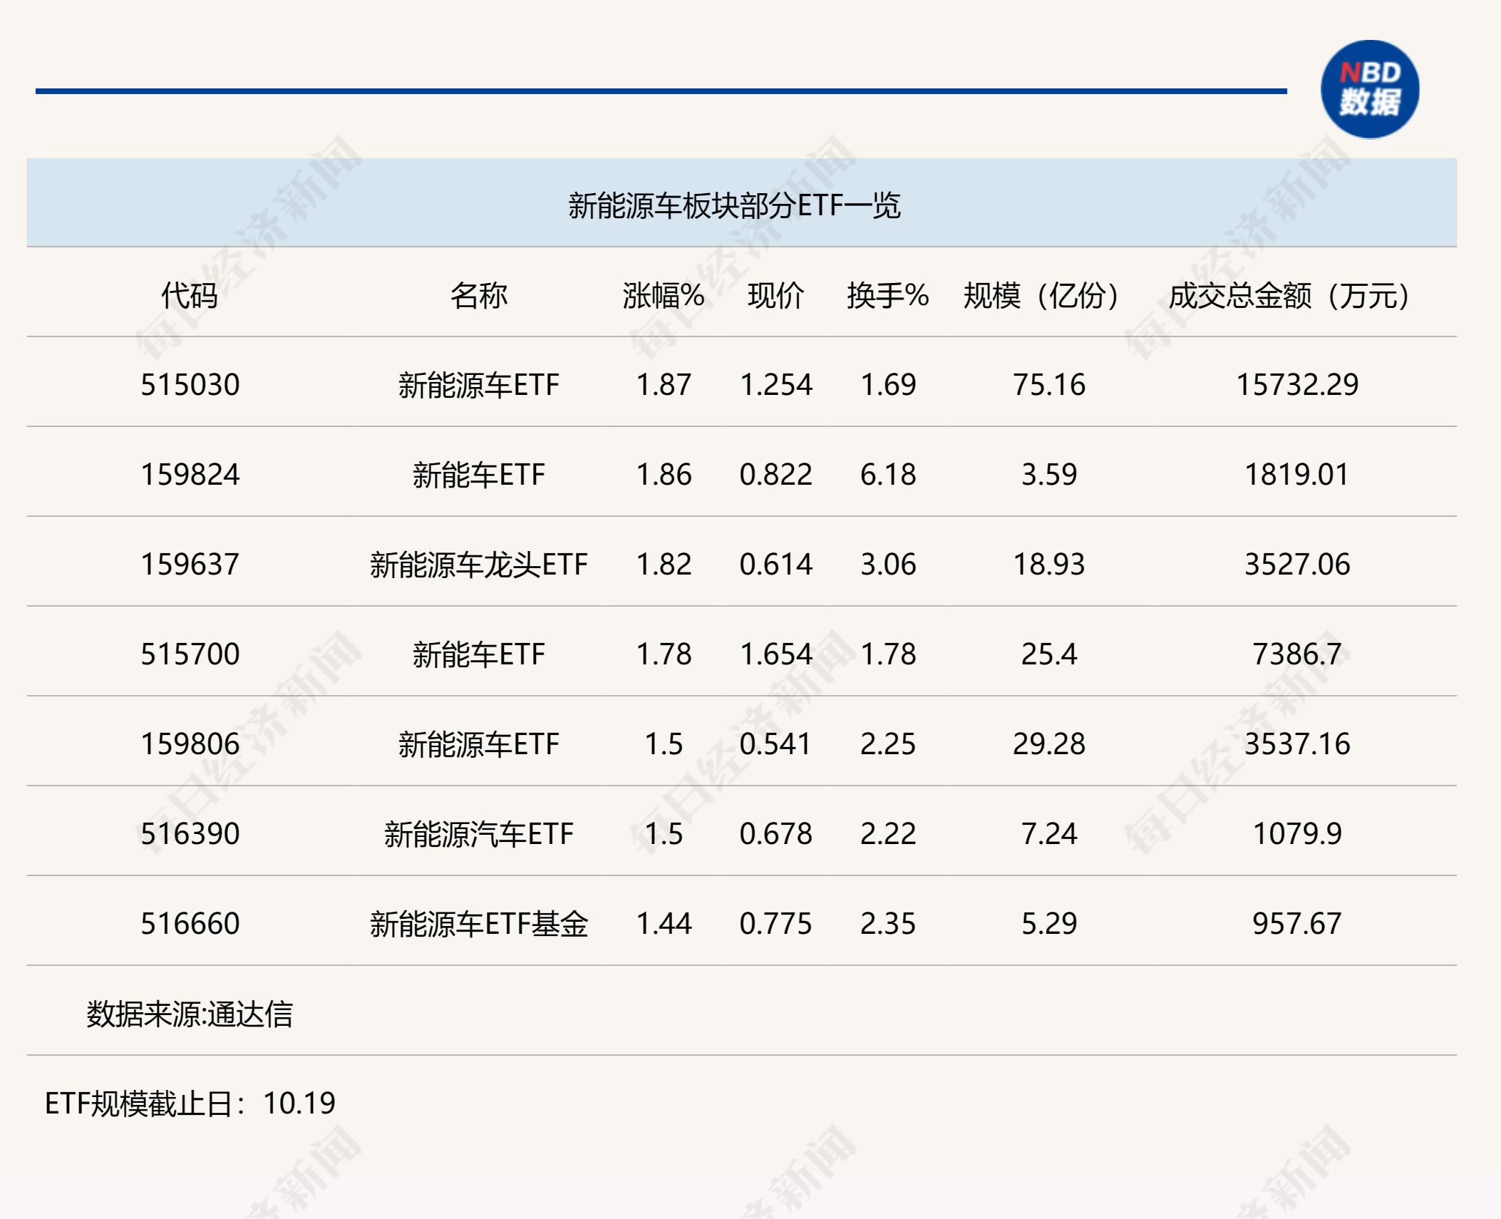Select the price 0.541
The height and width of the screenshot is (1219, 1501).
point(776,744)
